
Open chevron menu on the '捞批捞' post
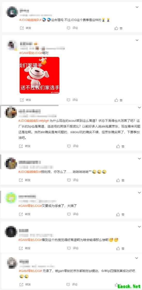click(139, 159)
